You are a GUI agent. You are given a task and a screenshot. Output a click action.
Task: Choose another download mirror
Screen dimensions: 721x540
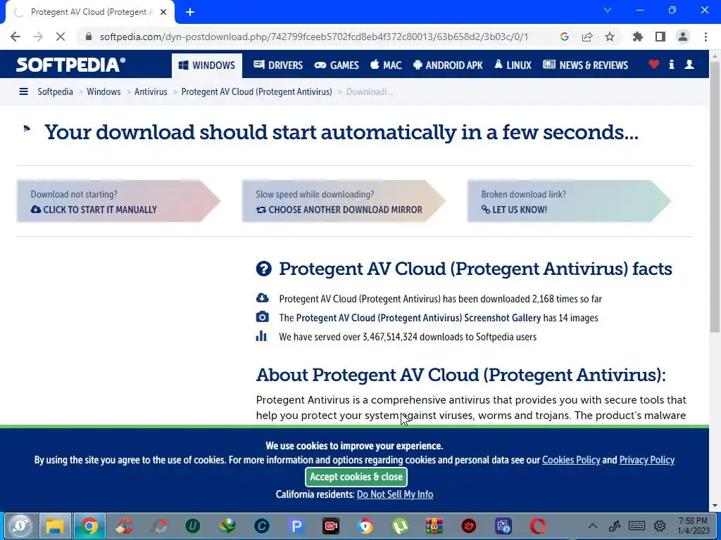pyautogui.click(x=344, y=201)
